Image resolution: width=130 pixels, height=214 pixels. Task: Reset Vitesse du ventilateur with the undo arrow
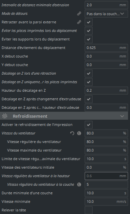[72, 133]
